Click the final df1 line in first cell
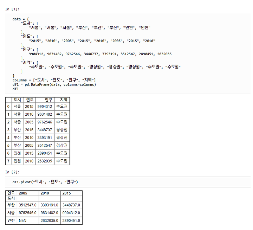This screenshot has height=230, width=253. (x=16, y=89)
